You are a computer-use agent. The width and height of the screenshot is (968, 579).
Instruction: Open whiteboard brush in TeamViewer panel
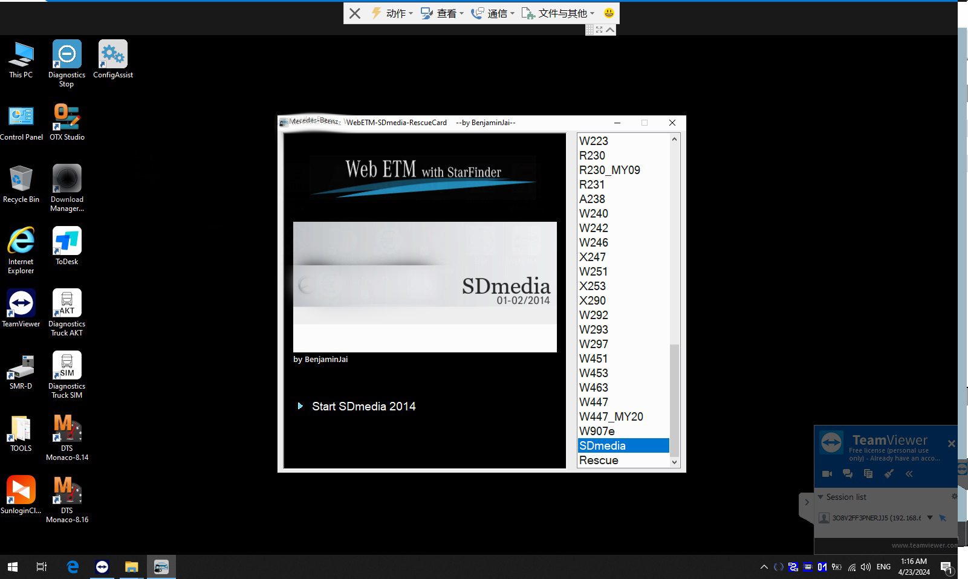point(889,474)
